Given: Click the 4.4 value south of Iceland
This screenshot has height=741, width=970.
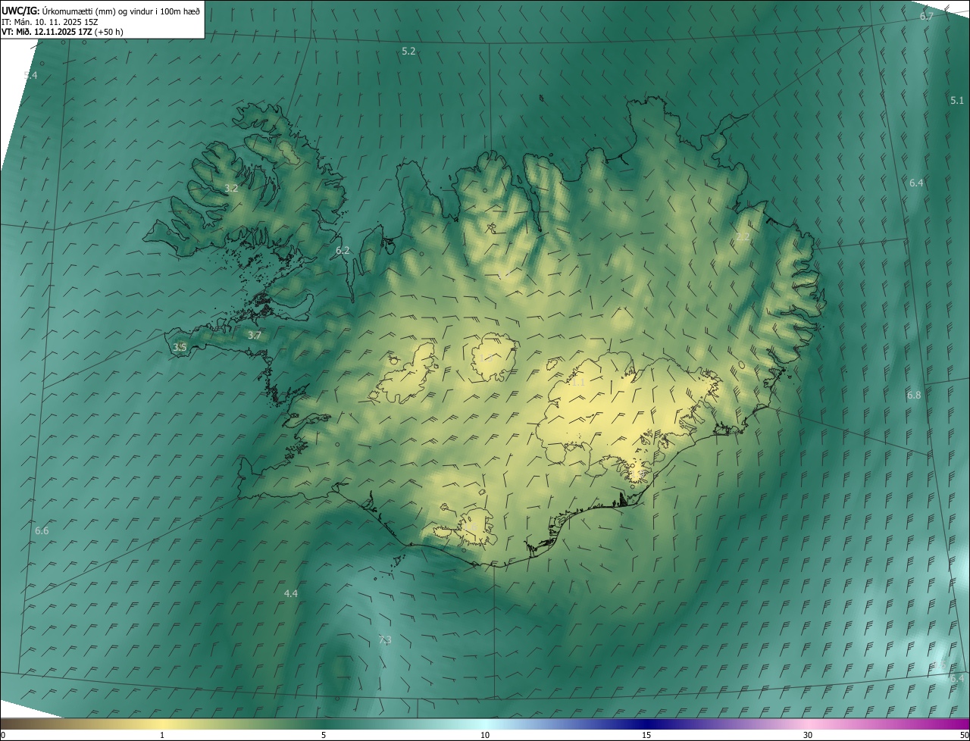Looking at the screenshot, I should [x=290, y=593].
